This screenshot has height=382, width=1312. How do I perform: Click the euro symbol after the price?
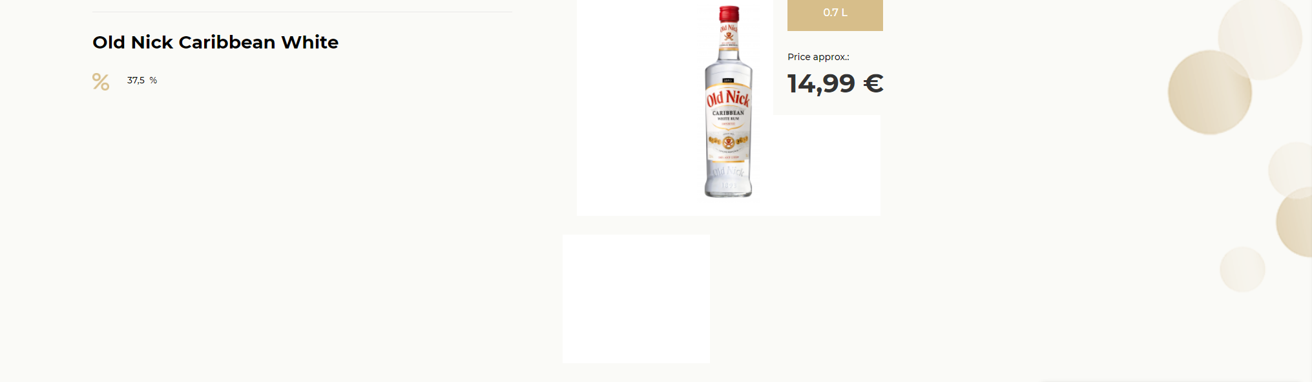click(873, 83)
